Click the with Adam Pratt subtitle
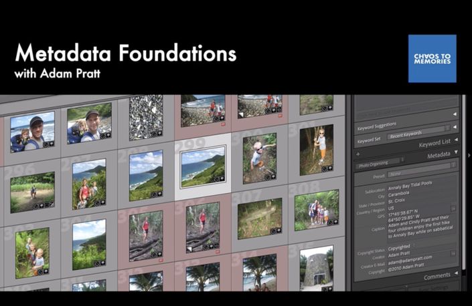 (x=57, y=73)
